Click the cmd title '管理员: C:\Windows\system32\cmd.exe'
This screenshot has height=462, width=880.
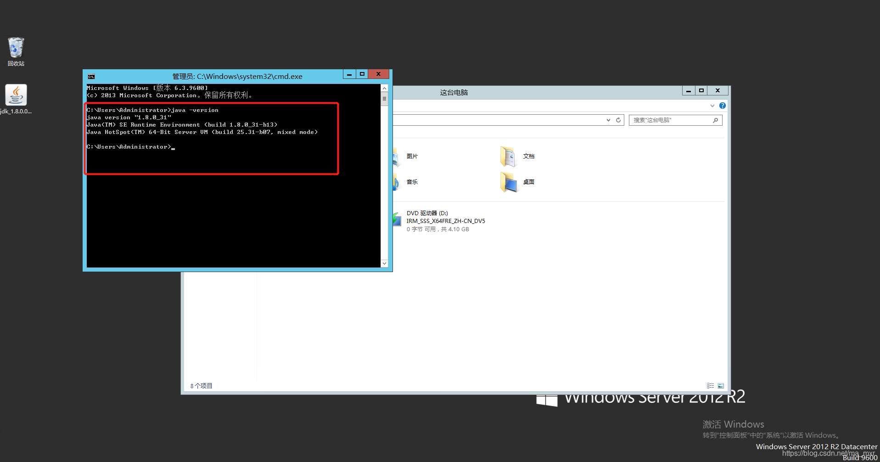[x=237, y=77]
